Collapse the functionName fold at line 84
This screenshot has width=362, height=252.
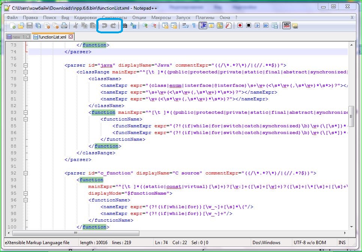pyautogui.click(x=25, y=119)
